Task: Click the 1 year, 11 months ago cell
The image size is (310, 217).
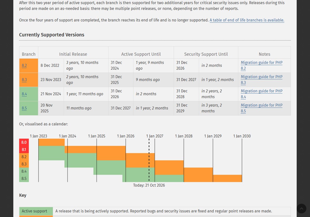Action: tap(86, 94)
